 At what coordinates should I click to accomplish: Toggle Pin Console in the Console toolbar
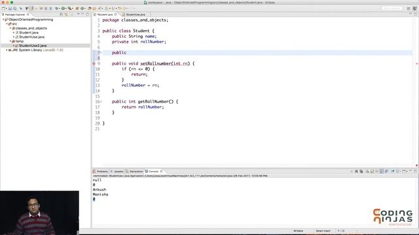[393, 171]
